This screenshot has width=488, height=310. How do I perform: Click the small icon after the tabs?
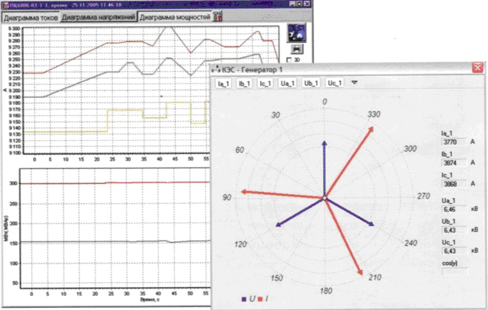[x=218, y=16]
